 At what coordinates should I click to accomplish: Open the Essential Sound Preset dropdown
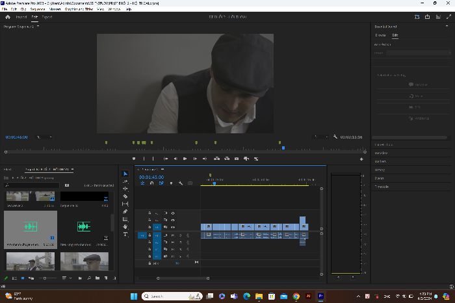pos(419,53)
